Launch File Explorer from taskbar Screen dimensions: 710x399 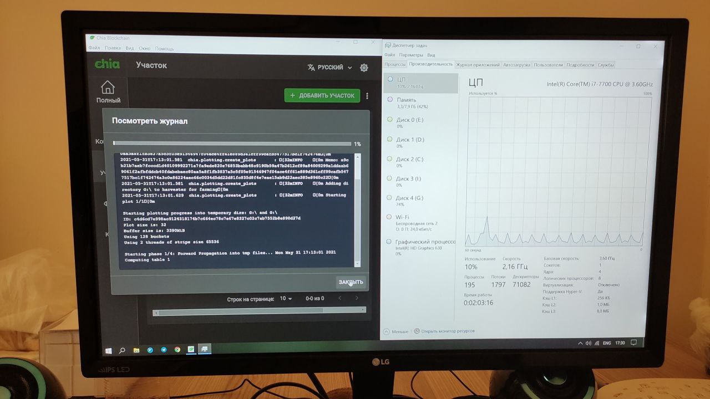click(x=136, y=350)
